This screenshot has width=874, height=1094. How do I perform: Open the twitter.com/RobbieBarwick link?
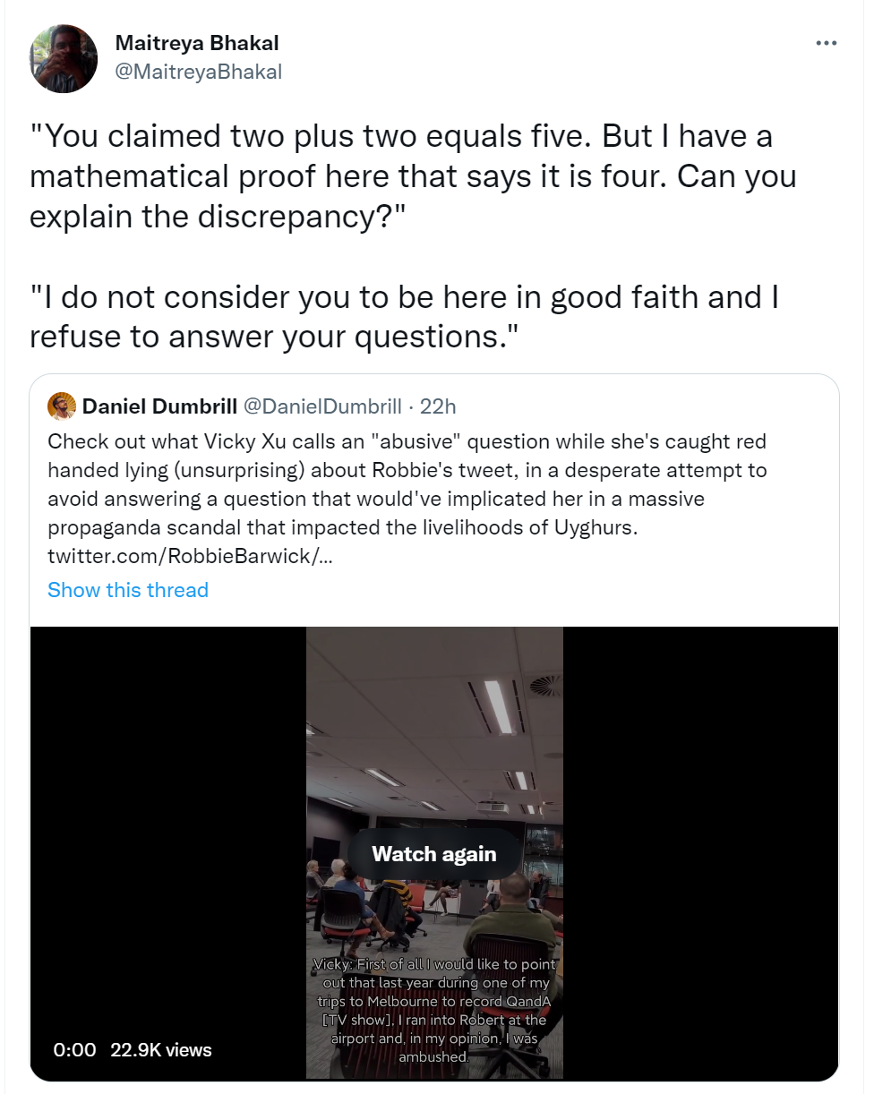(190, 556)
